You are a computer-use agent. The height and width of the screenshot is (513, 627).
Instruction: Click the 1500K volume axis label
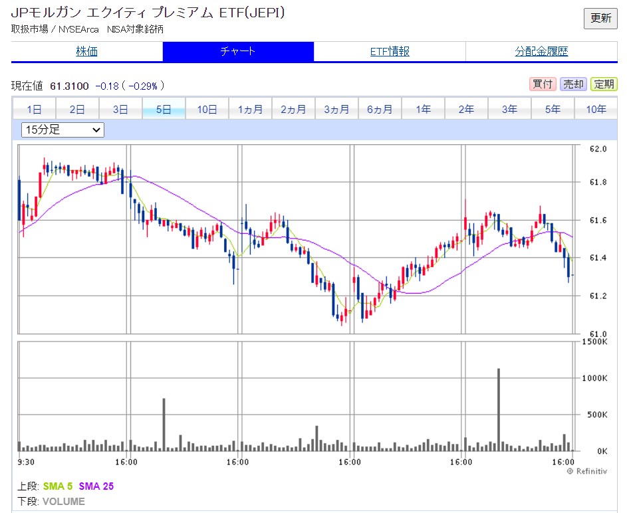tap(594, 342)
